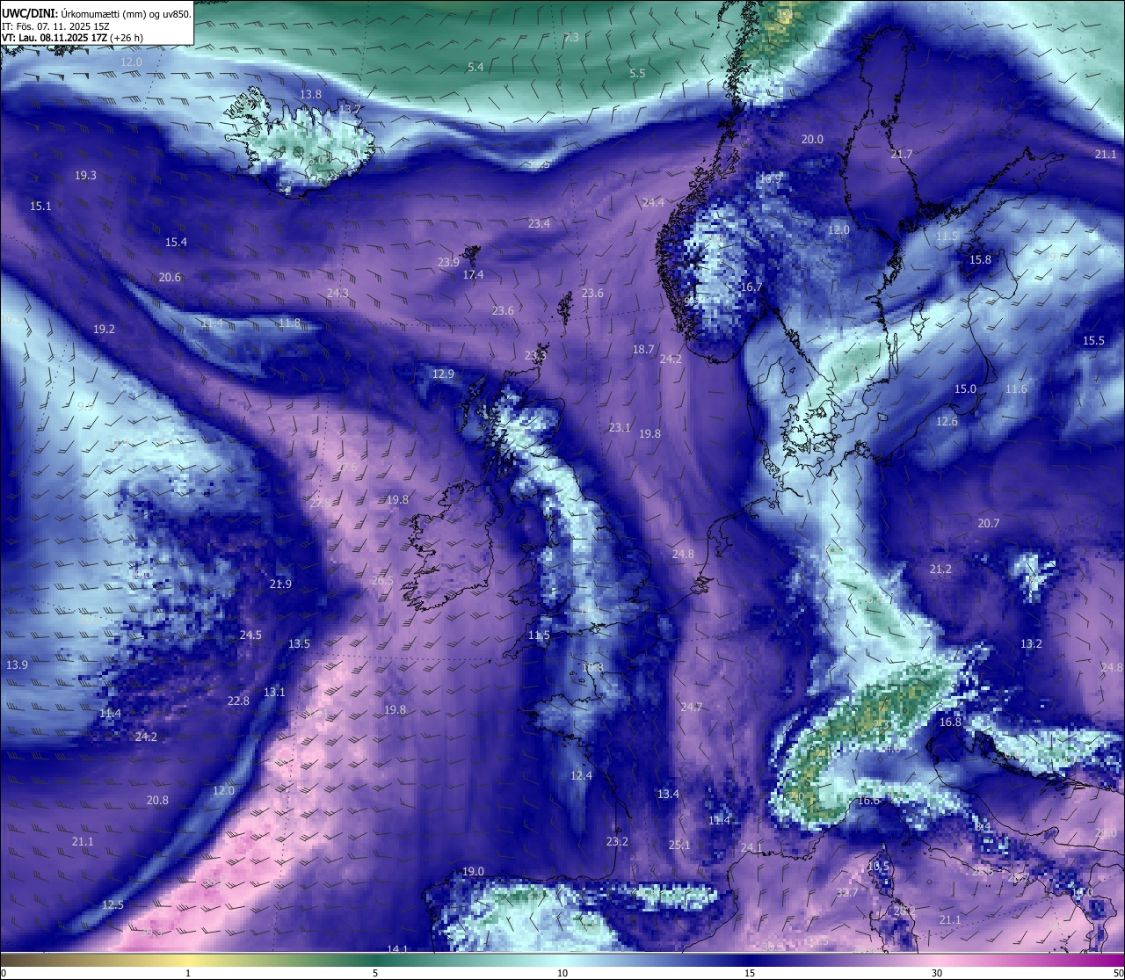Click the 20.8 value on the map
1125x980 pixels.
click(x=157, y=801)
